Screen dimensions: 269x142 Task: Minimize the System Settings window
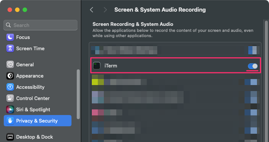[17, 10]
